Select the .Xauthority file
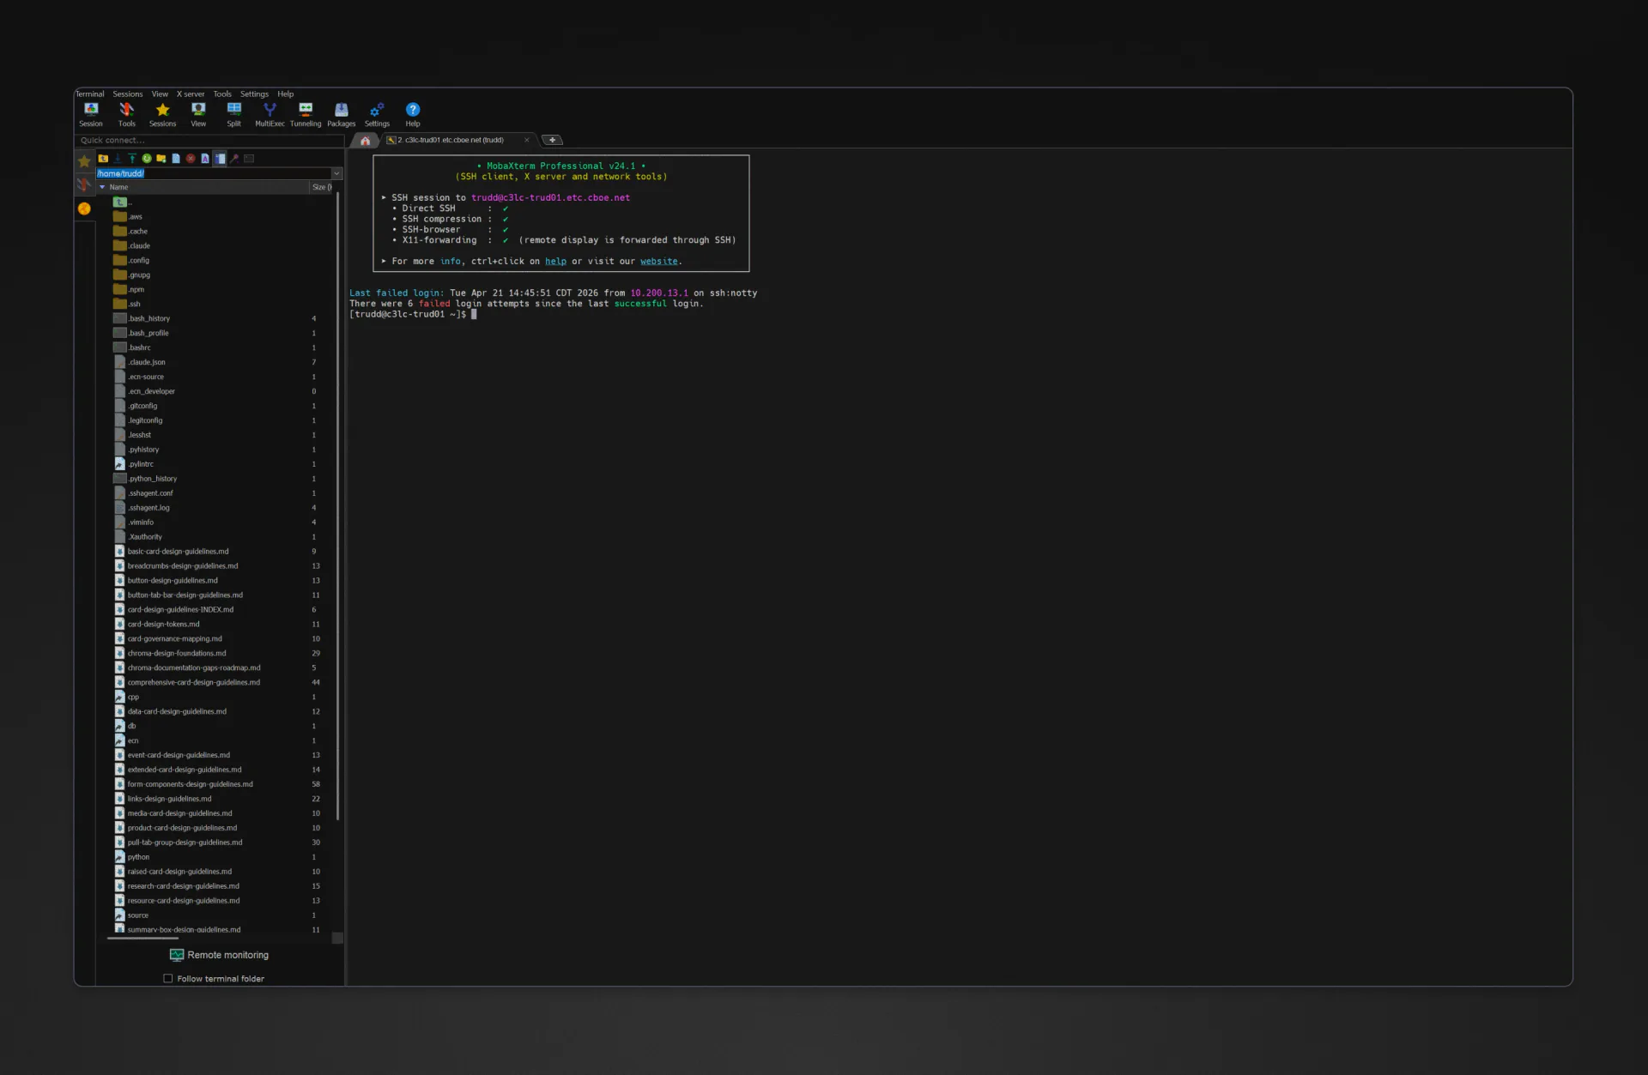This screenshot has width=1648, height=1075. click(x=138, y=537)
